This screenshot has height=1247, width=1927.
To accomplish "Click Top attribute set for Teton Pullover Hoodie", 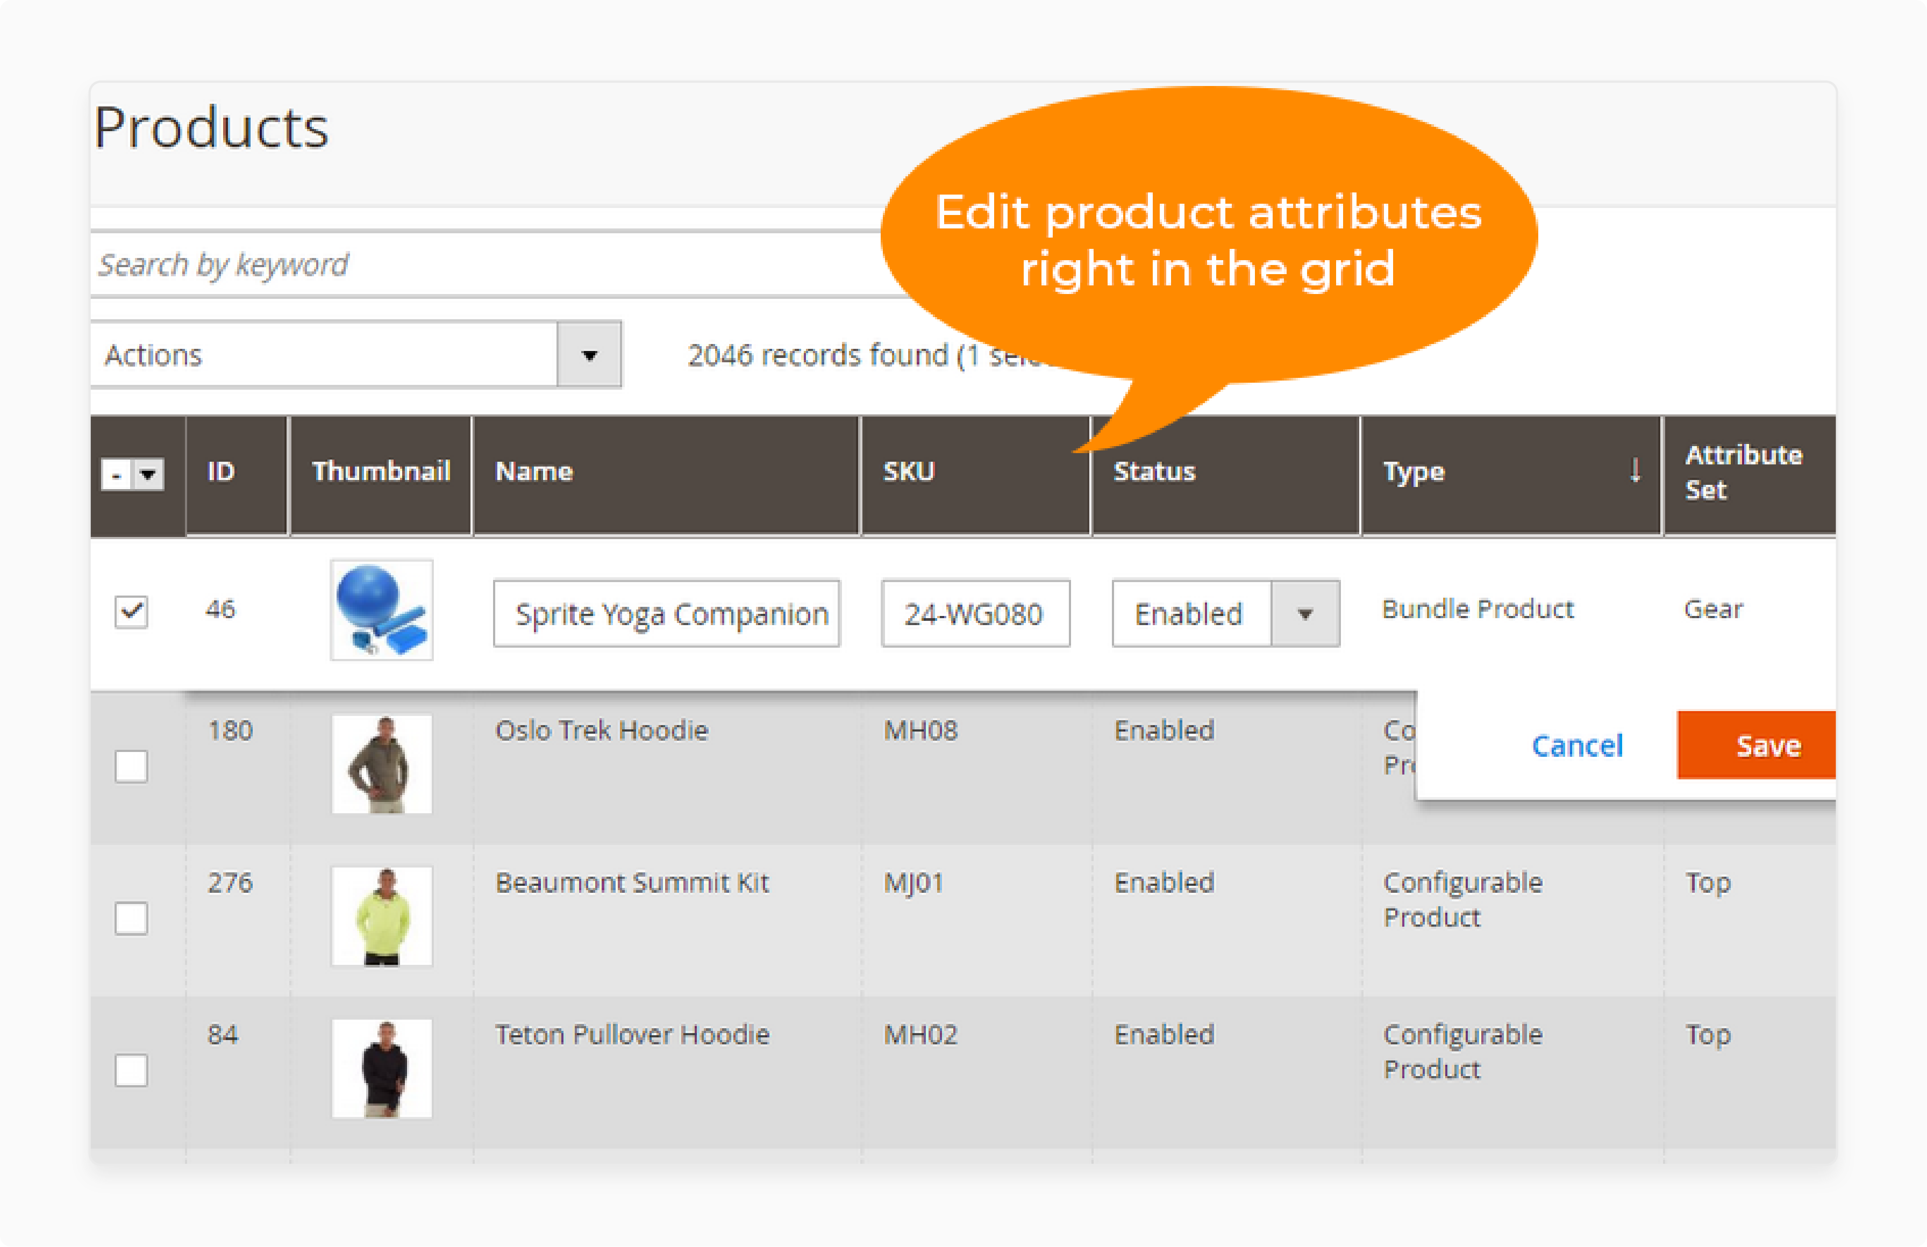I will point(1708,1035).
